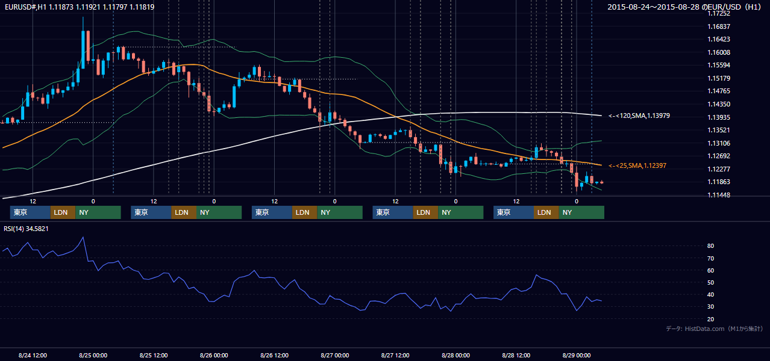Click the RSI scale value 20
Screen dimensions: 770x361
point(711,319)
